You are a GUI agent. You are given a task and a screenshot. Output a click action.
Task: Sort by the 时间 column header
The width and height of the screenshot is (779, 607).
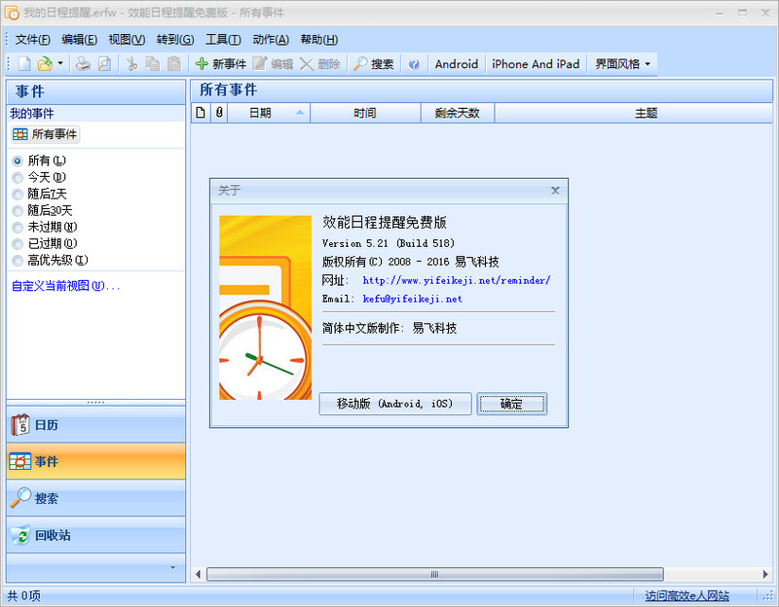click(x=365, y=113)
